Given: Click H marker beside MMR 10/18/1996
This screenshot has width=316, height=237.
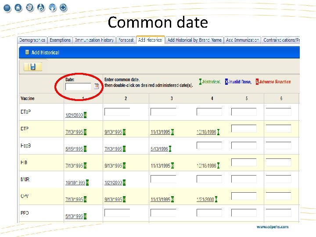Looking at the screenshot, I should pos(87,183).
